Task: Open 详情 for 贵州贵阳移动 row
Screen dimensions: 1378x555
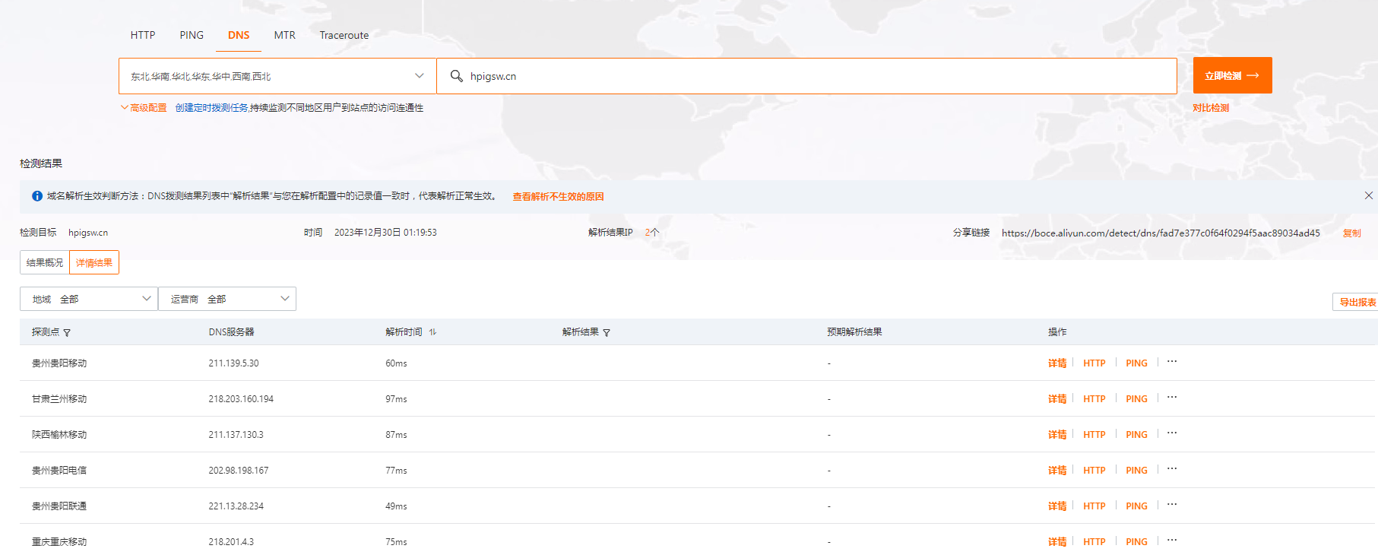Action: [1057, 363]
